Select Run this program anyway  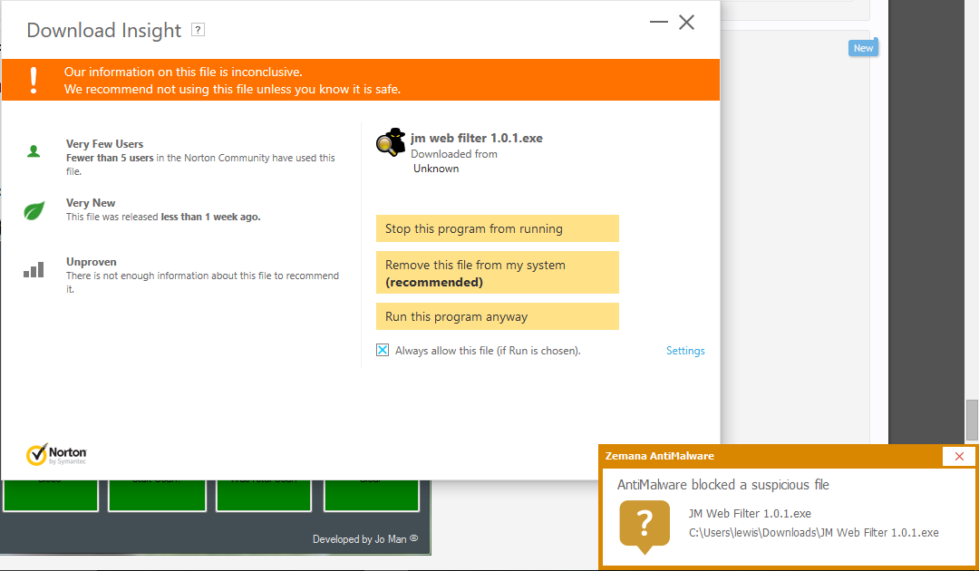[x=497, y=316]
